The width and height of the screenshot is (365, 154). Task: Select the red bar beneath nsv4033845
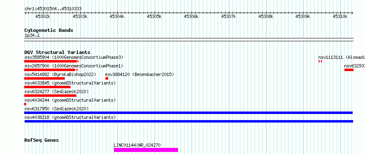pos(47,87)
